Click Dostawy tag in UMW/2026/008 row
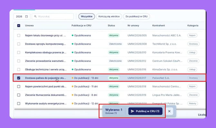Viewport: 216px width, 128px height. [193, 44]
